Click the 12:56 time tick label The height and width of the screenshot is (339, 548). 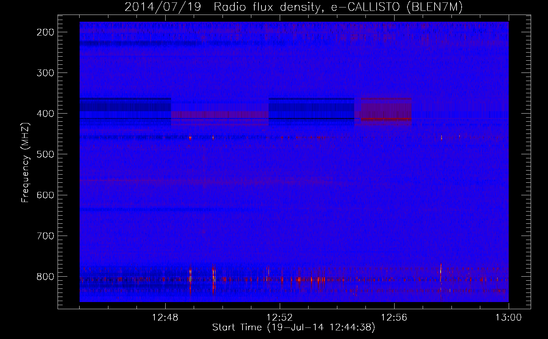[394, 318]
